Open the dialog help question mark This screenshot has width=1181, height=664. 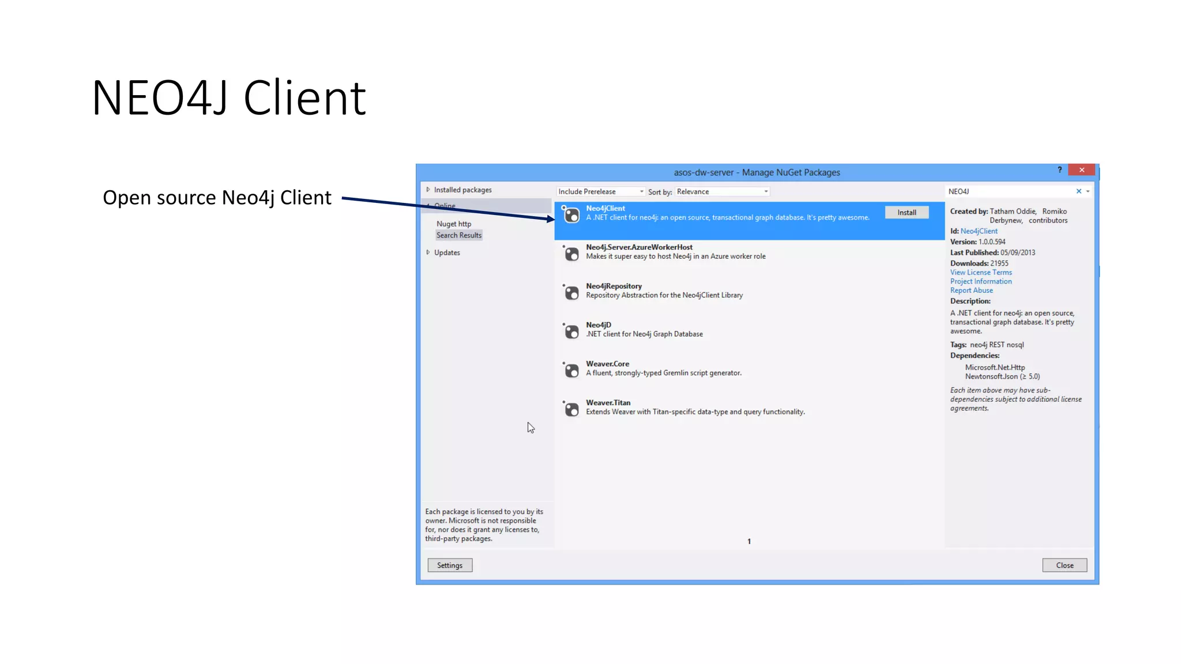1059,170
